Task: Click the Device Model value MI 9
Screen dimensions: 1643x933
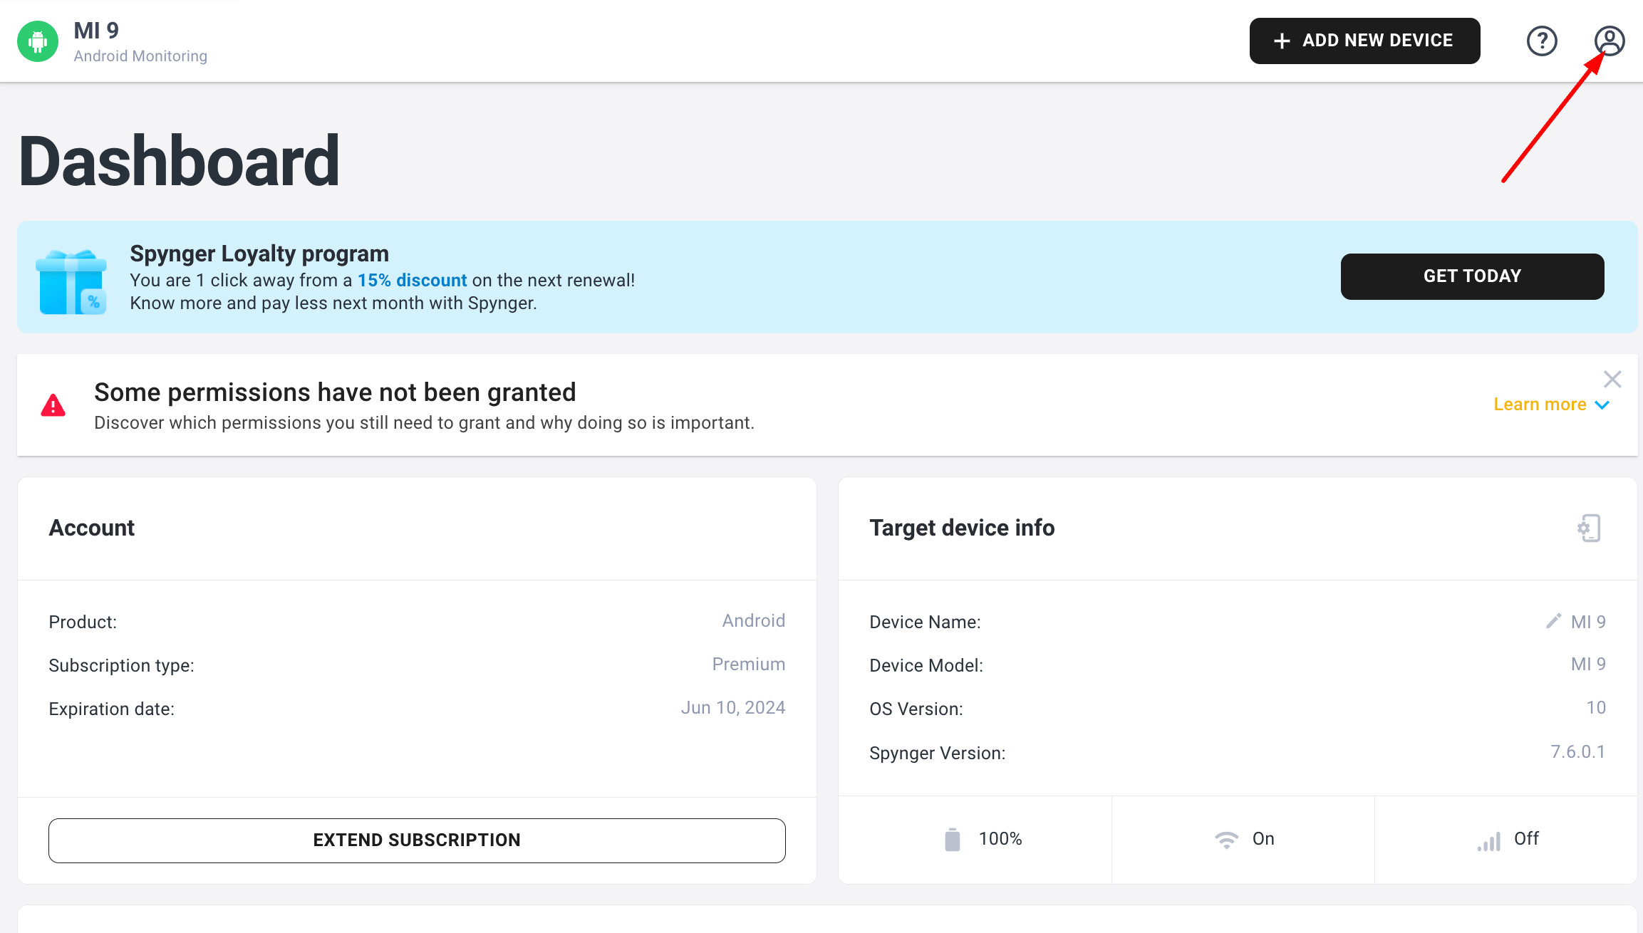Action: click(1588, 664)
